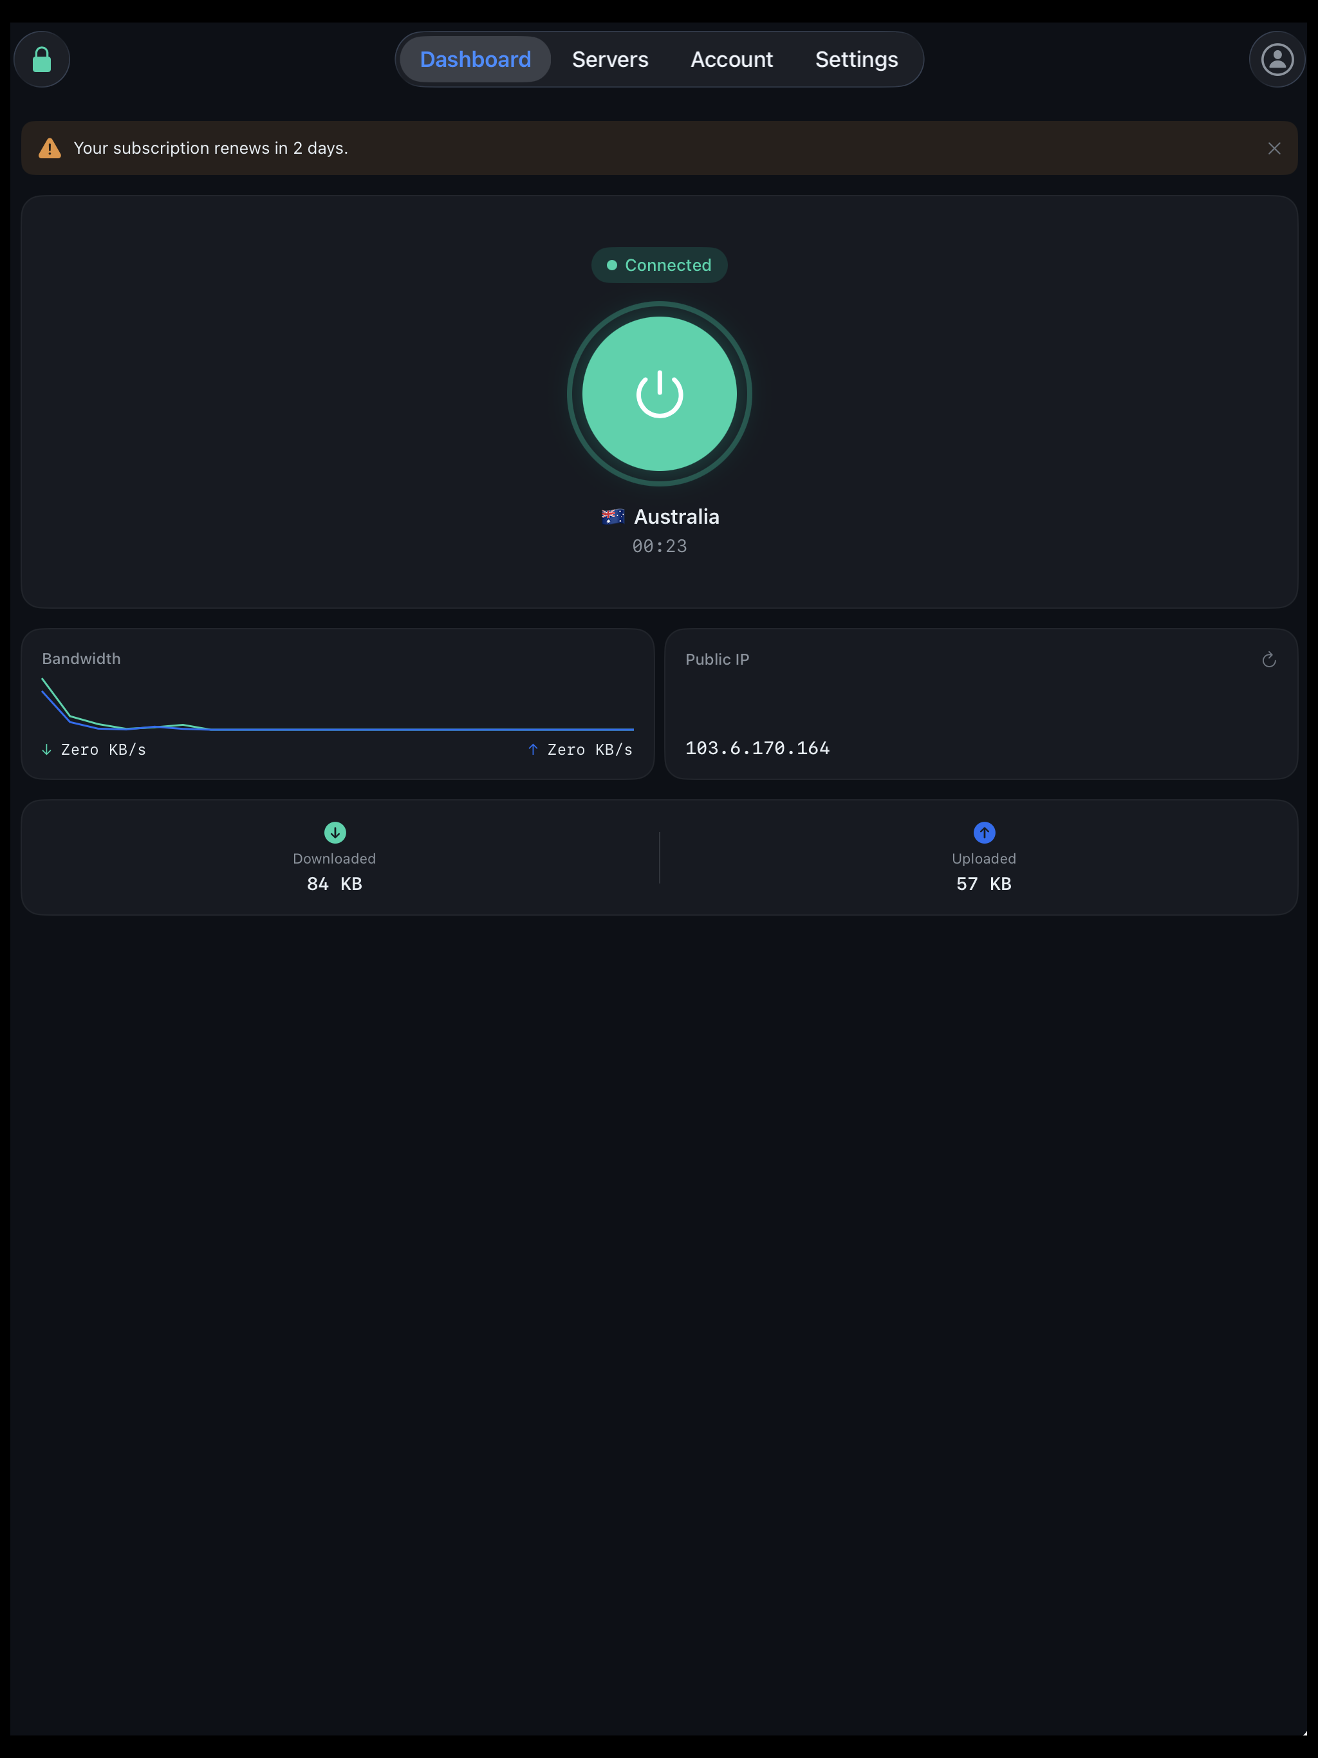
Task: Click the green Downloaded arrow icon
Action: tap(335, 832)
